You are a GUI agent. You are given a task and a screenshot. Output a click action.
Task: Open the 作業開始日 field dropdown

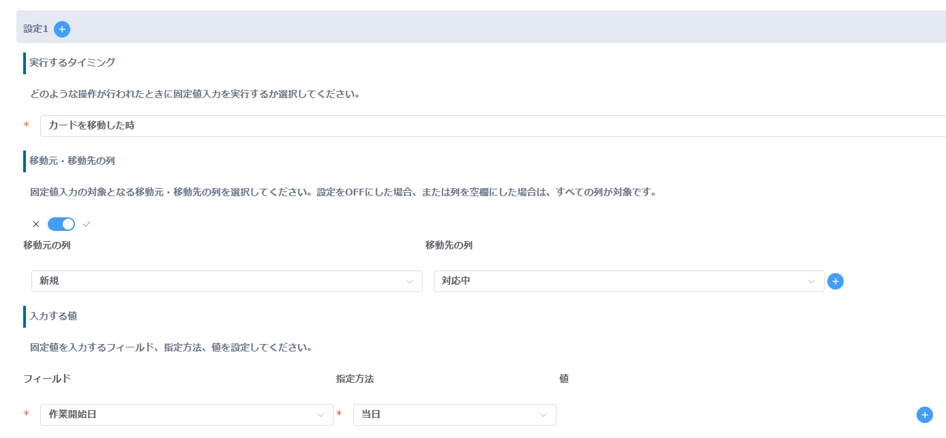click(x=187, y=415)
